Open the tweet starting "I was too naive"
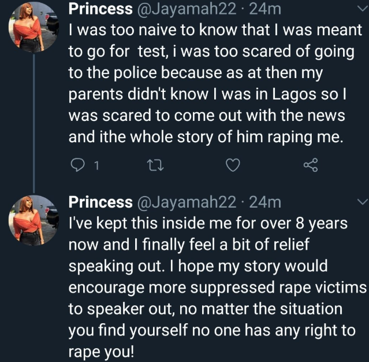The image size is (369, 362). click(208, 81)
